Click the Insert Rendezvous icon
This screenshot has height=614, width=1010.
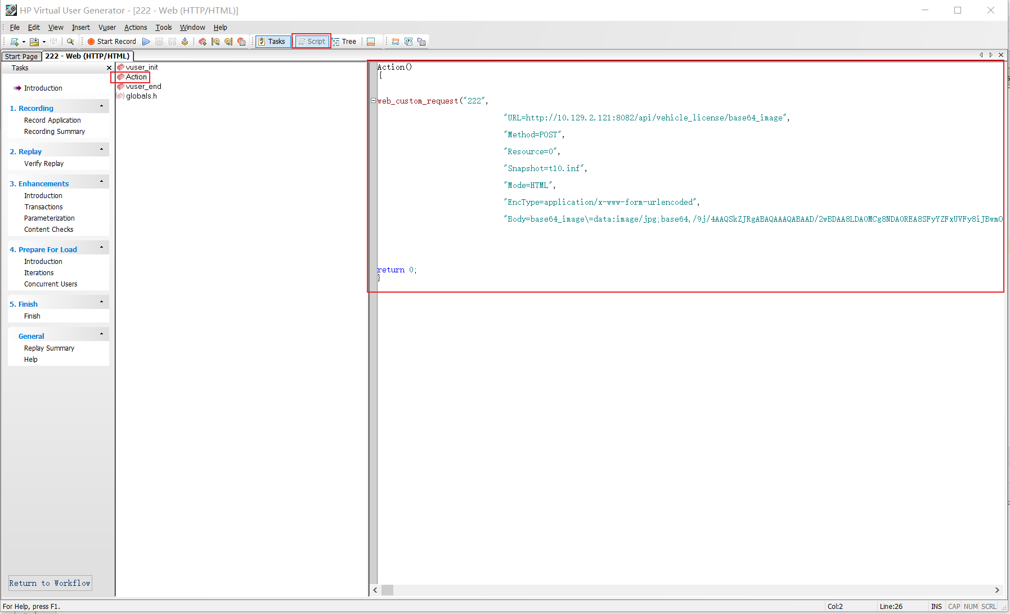(241, 42)
